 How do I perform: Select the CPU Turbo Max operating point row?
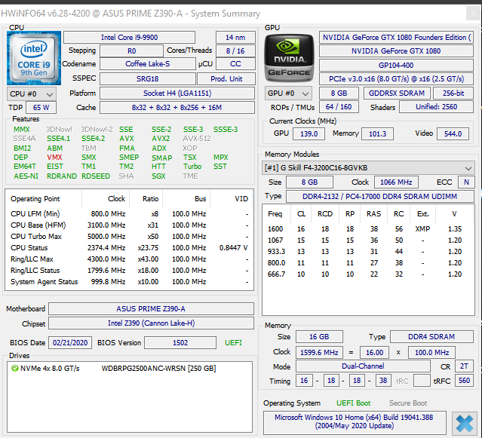pyautogui.click(x=128, y=236)
